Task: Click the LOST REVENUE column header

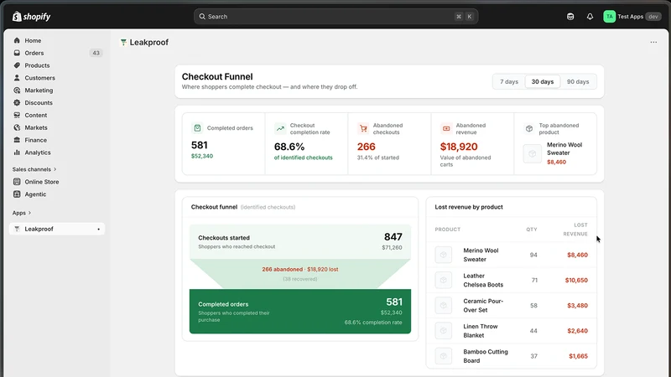Action: coord(575,230)
